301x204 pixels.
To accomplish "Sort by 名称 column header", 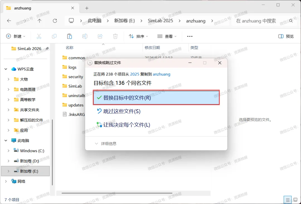I will [x=69, y=48].
